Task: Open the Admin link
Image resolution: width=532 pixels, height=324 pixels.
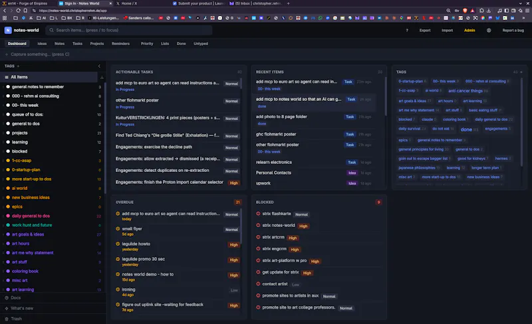Action: pyautogui.click(x=469, y=31)
